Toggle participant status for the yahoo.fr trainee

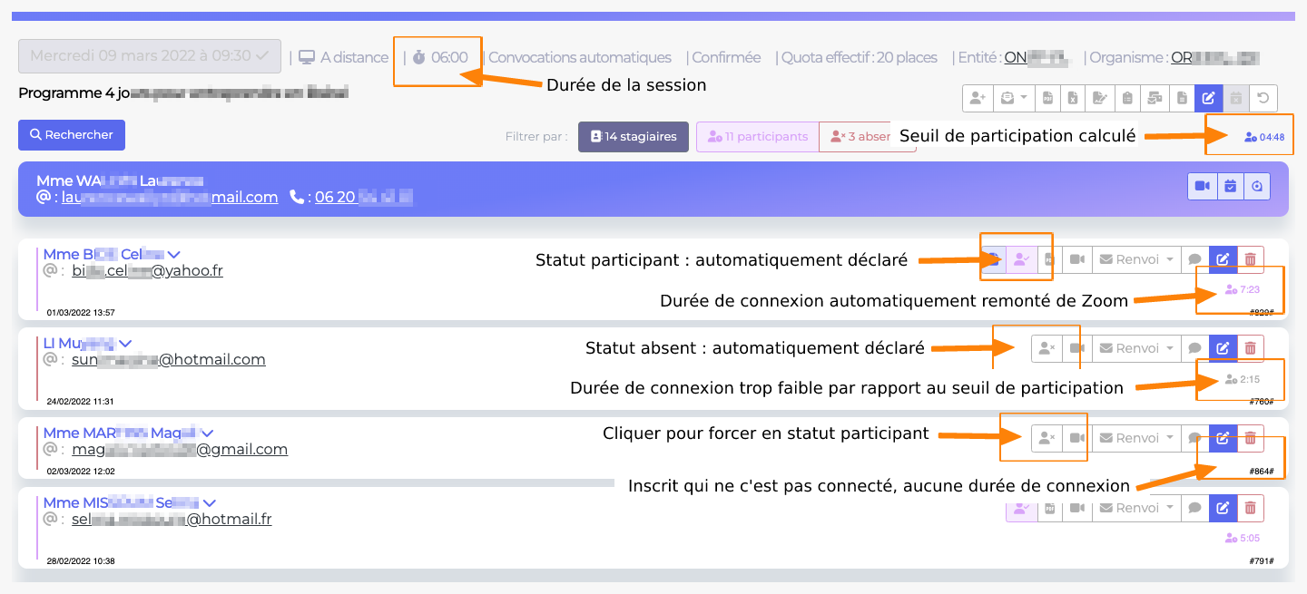coord(1021,259)
